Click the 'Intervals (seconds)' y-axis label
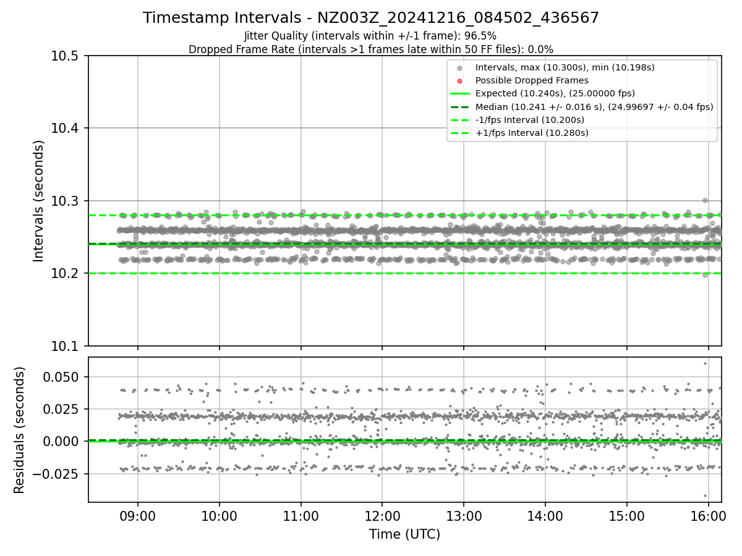The image size is (742, 556). pyautogui.click(x=39, y=201)
